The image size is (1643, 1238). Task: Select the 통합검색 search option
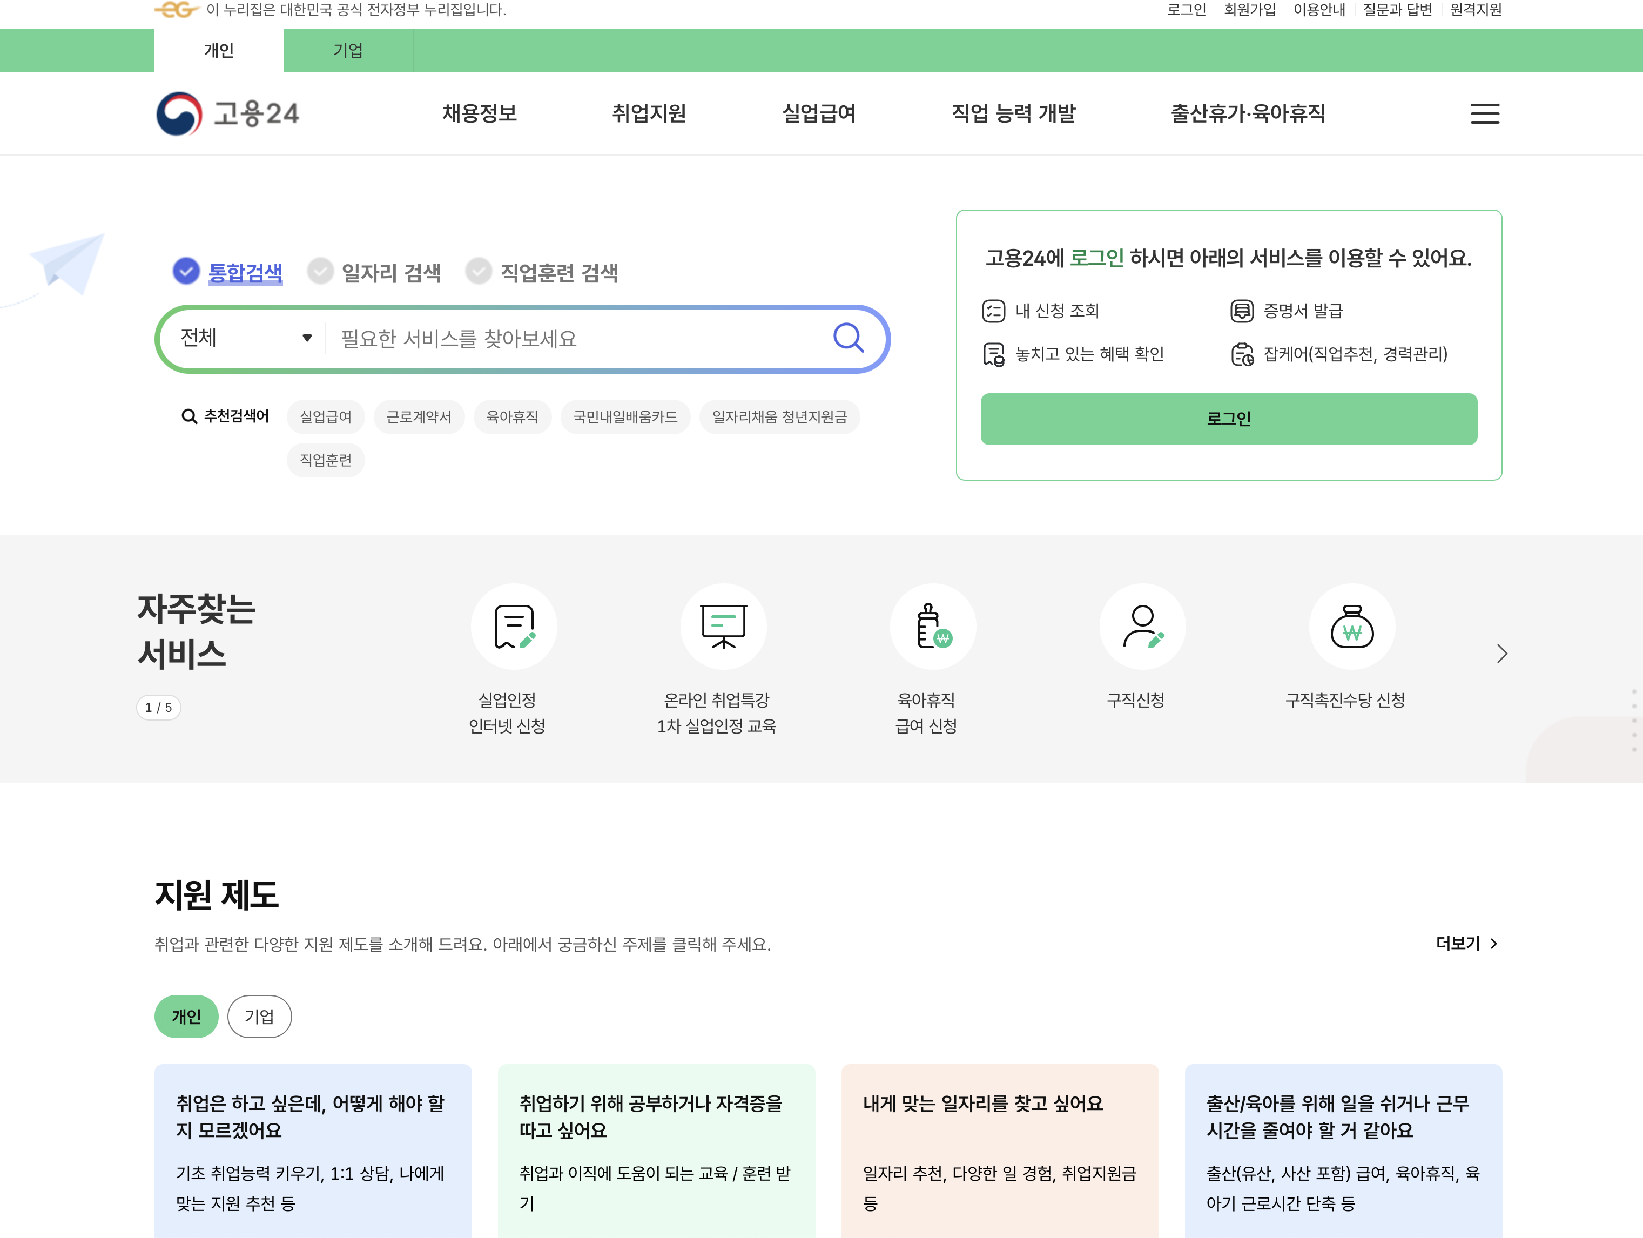[x=245, y=273]
